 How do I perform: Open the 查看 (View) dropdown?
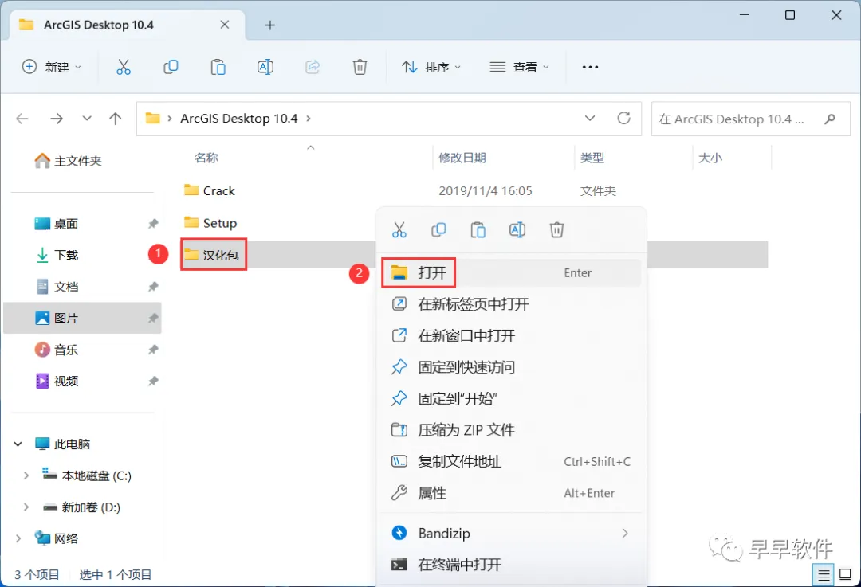(520, 67)
